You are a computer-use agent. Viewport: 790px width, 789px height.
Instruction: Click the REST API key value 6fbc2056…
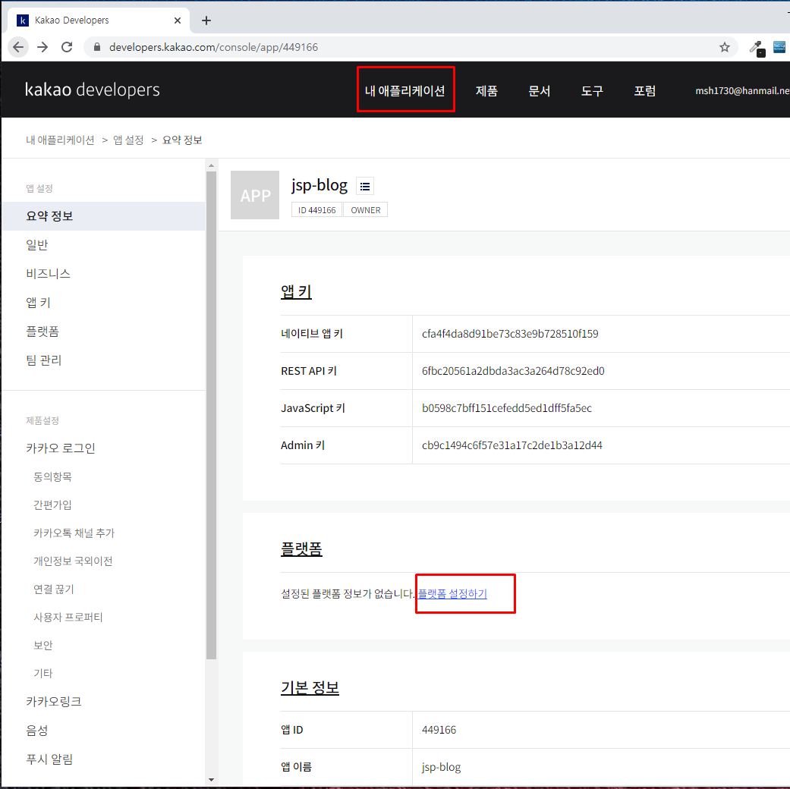513,371
